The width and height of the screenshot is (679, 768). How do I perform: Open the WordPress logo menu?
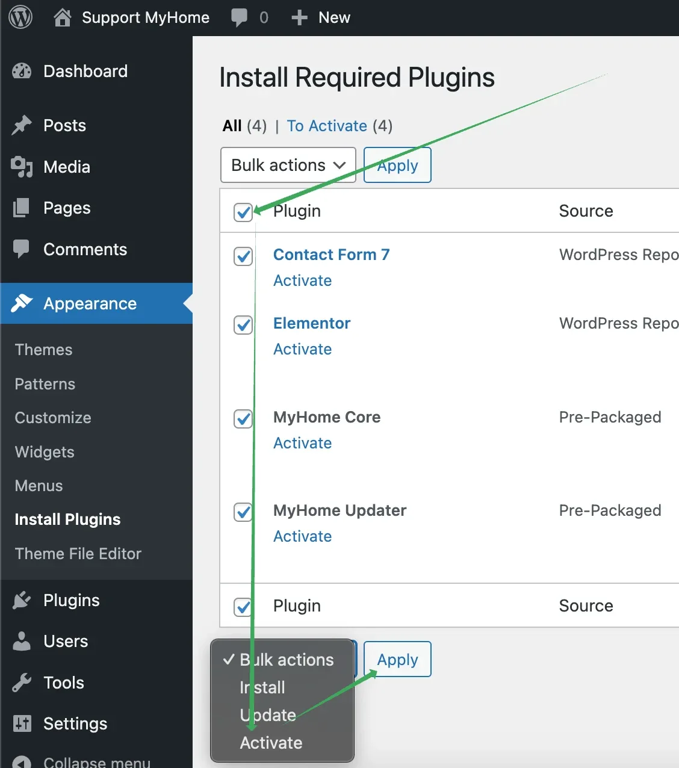coord(20,17)
